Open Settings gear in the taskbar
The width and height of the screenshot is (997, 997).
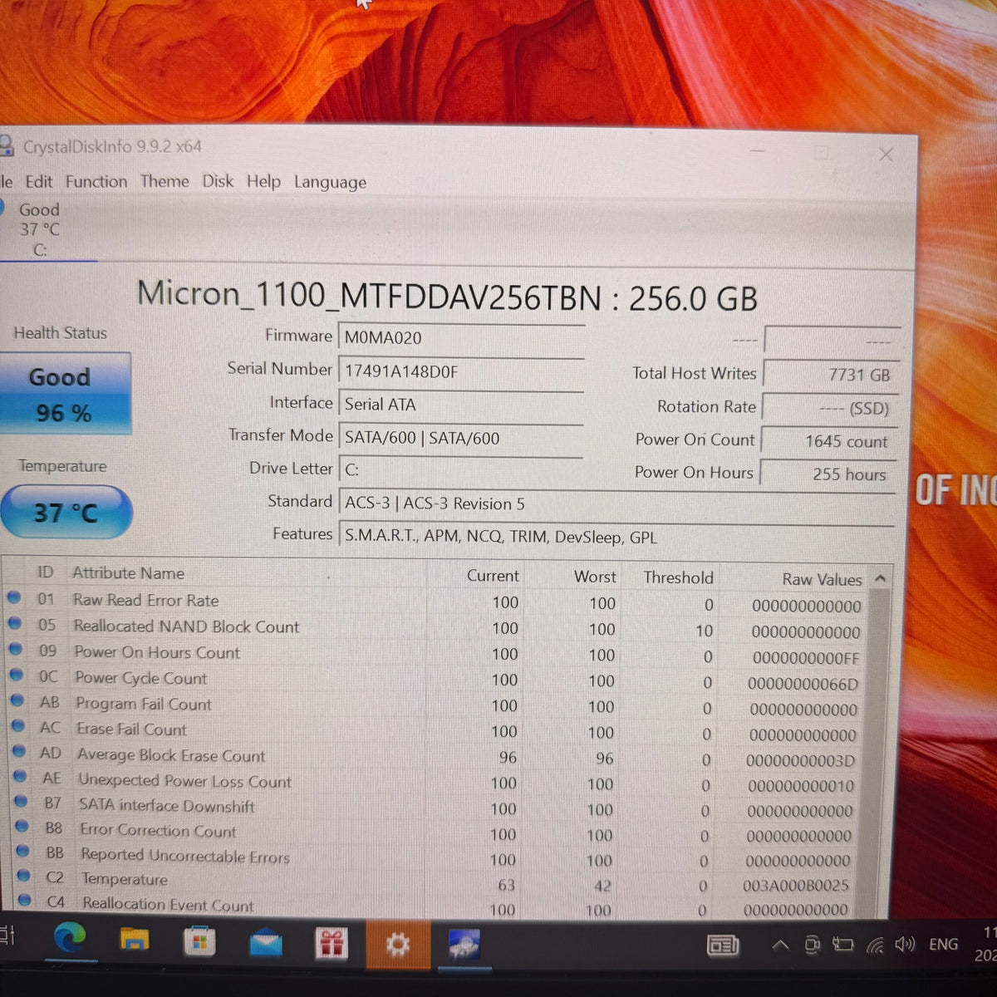coord(398,945)
